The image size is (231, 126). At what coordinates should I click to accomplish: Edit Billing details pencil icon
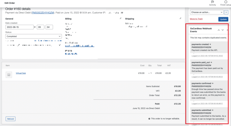121,18
